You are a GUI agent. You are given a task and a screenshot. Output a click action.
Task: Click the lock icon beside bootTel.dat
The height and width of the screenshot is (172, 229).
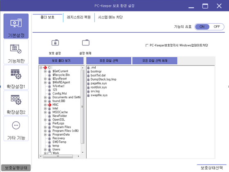tap(88, 75)
